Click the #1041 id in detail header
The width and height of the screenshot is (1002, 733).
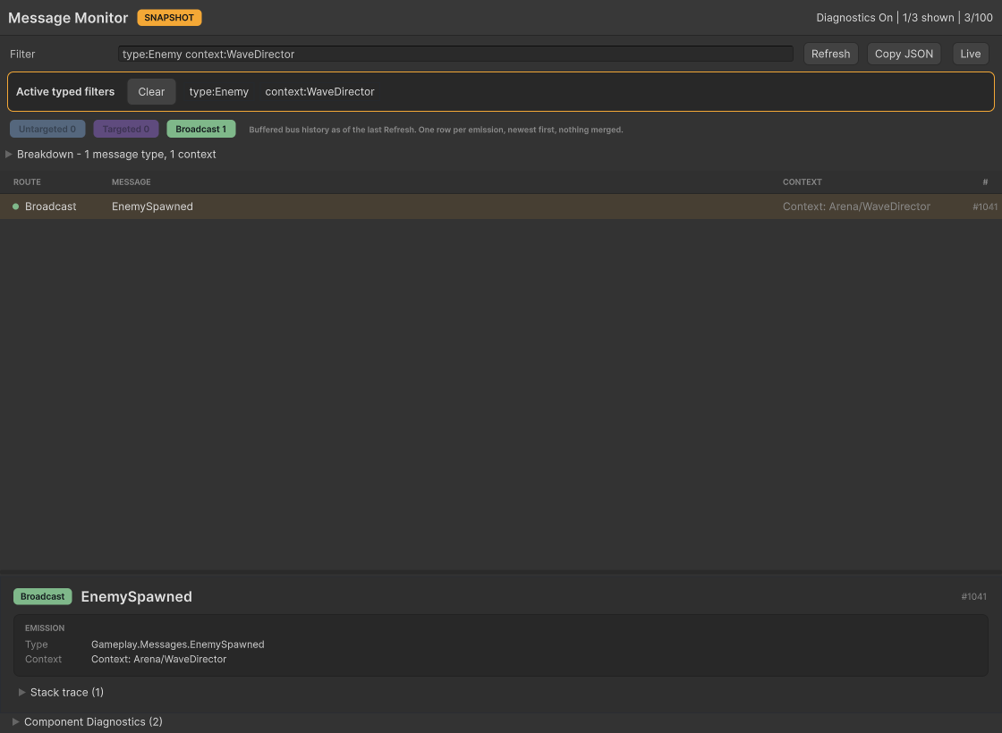pos(974,597)
